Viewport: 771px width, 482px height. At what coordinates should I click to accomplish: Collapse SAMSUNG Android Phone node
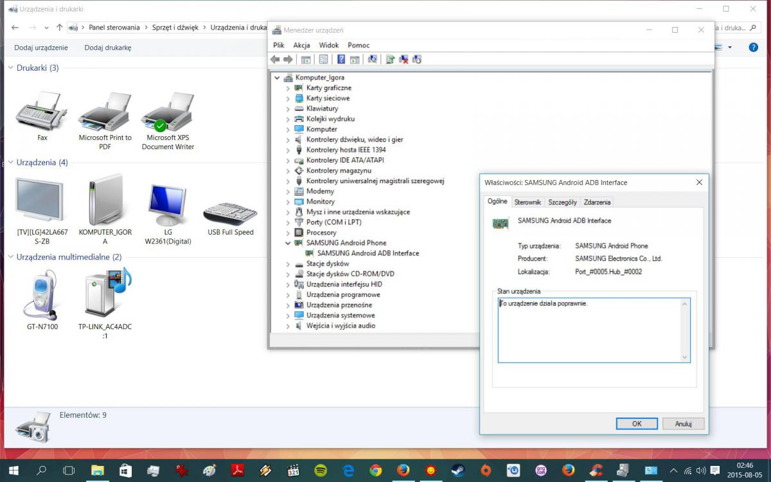288,243
